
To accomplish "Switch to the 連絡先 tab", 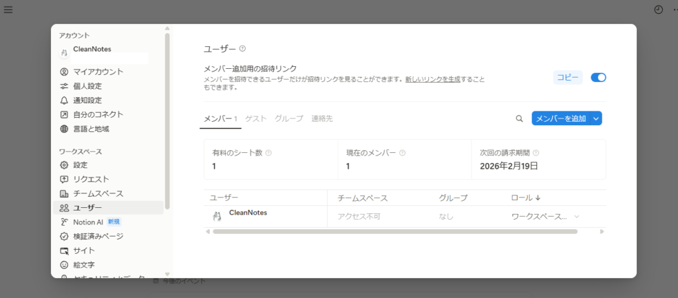I will pyautogui.click(x=322, y=119).
